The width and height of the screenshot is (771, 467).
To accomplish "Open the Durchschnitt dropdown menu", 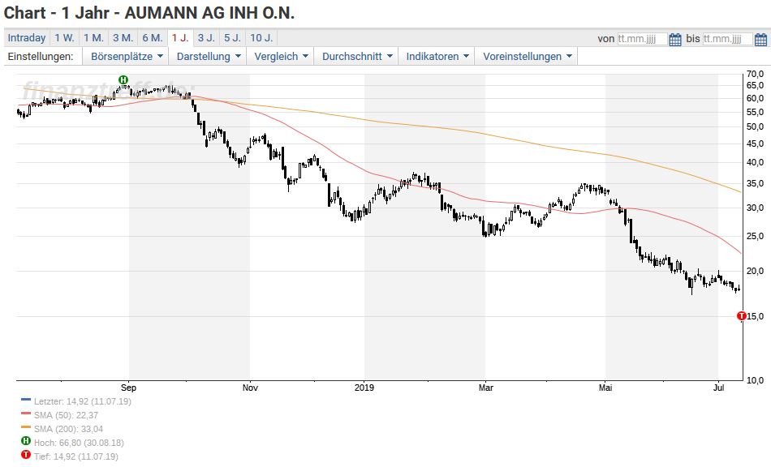I will (356, 57).
